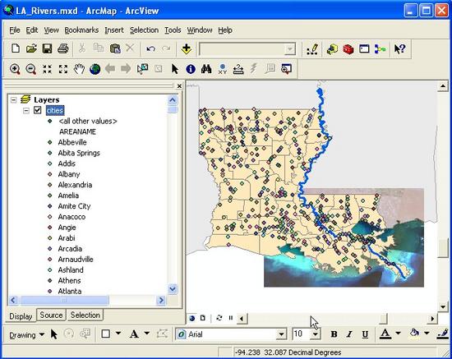The width and height of the screenshot is (452, 359).
Task: Open the font color dropdown arrow
Action: 398,334
